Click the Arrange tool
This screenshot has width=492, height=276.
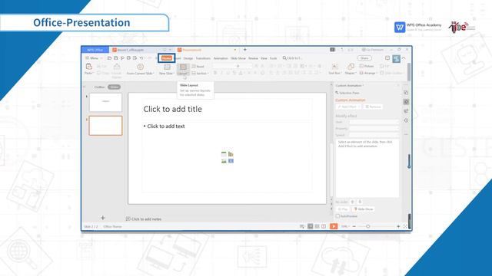click(367, 73)
